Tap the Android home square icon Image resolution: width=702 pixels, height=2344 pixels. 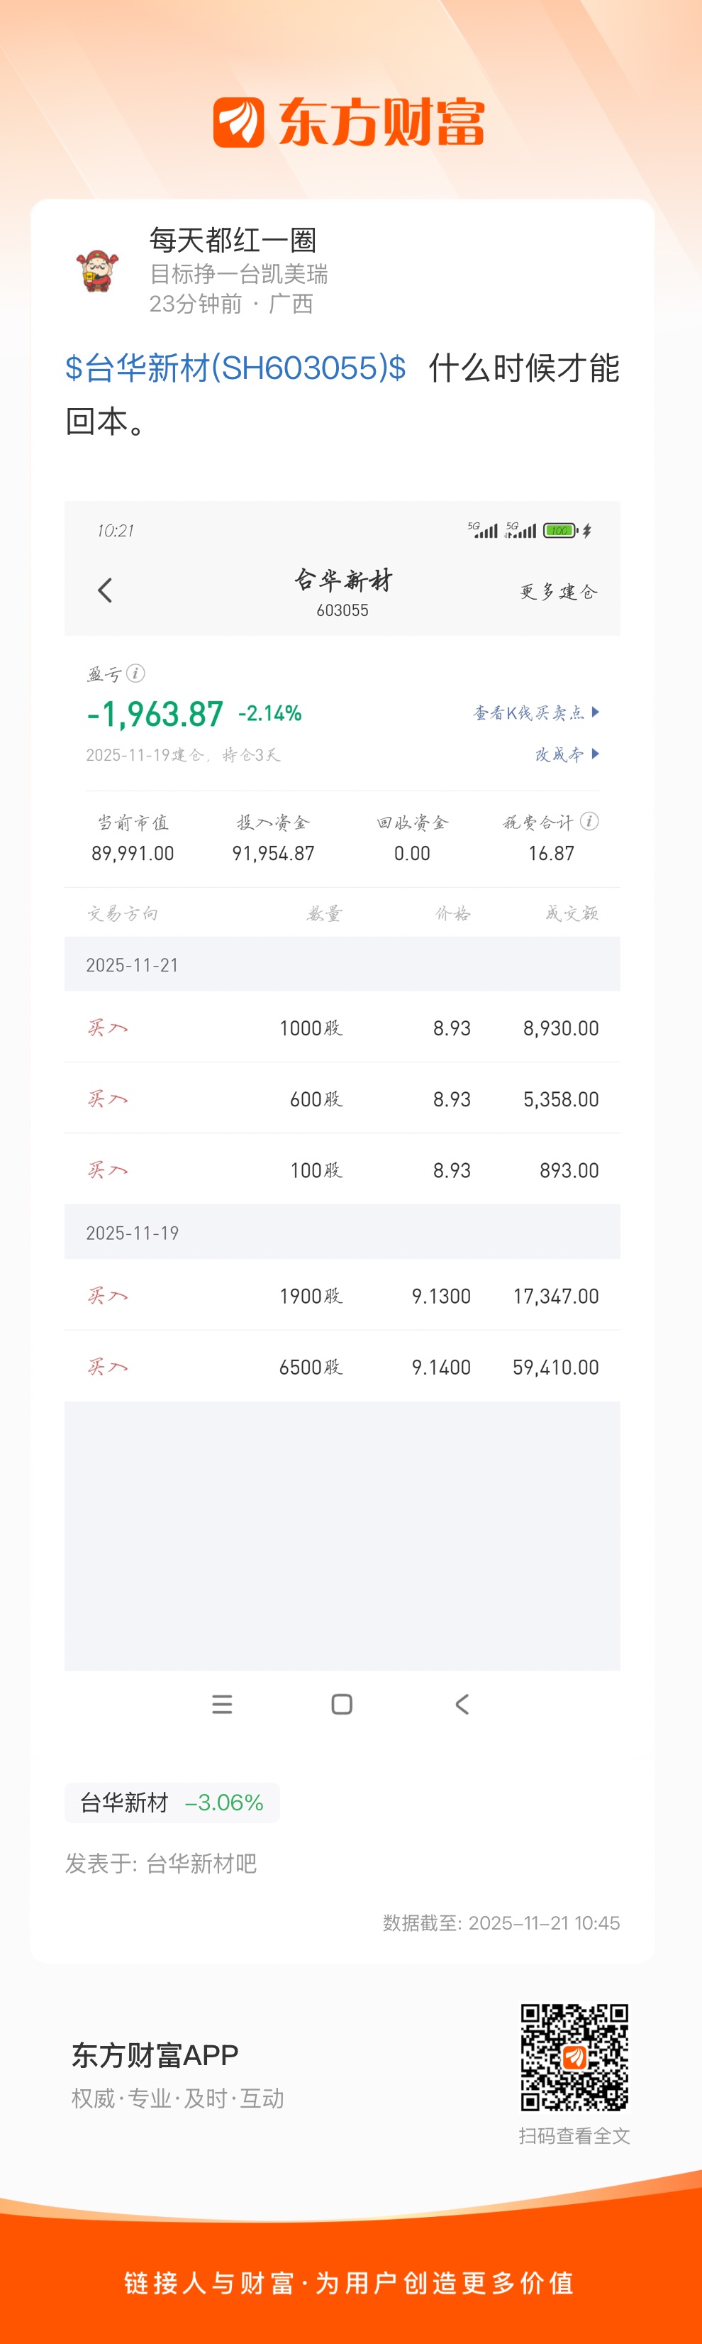(342, 1705)
